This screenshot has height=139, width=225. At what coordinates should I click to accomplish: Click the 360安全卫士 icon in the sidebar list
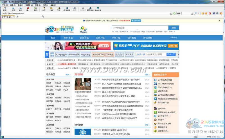tap(155, 131)
